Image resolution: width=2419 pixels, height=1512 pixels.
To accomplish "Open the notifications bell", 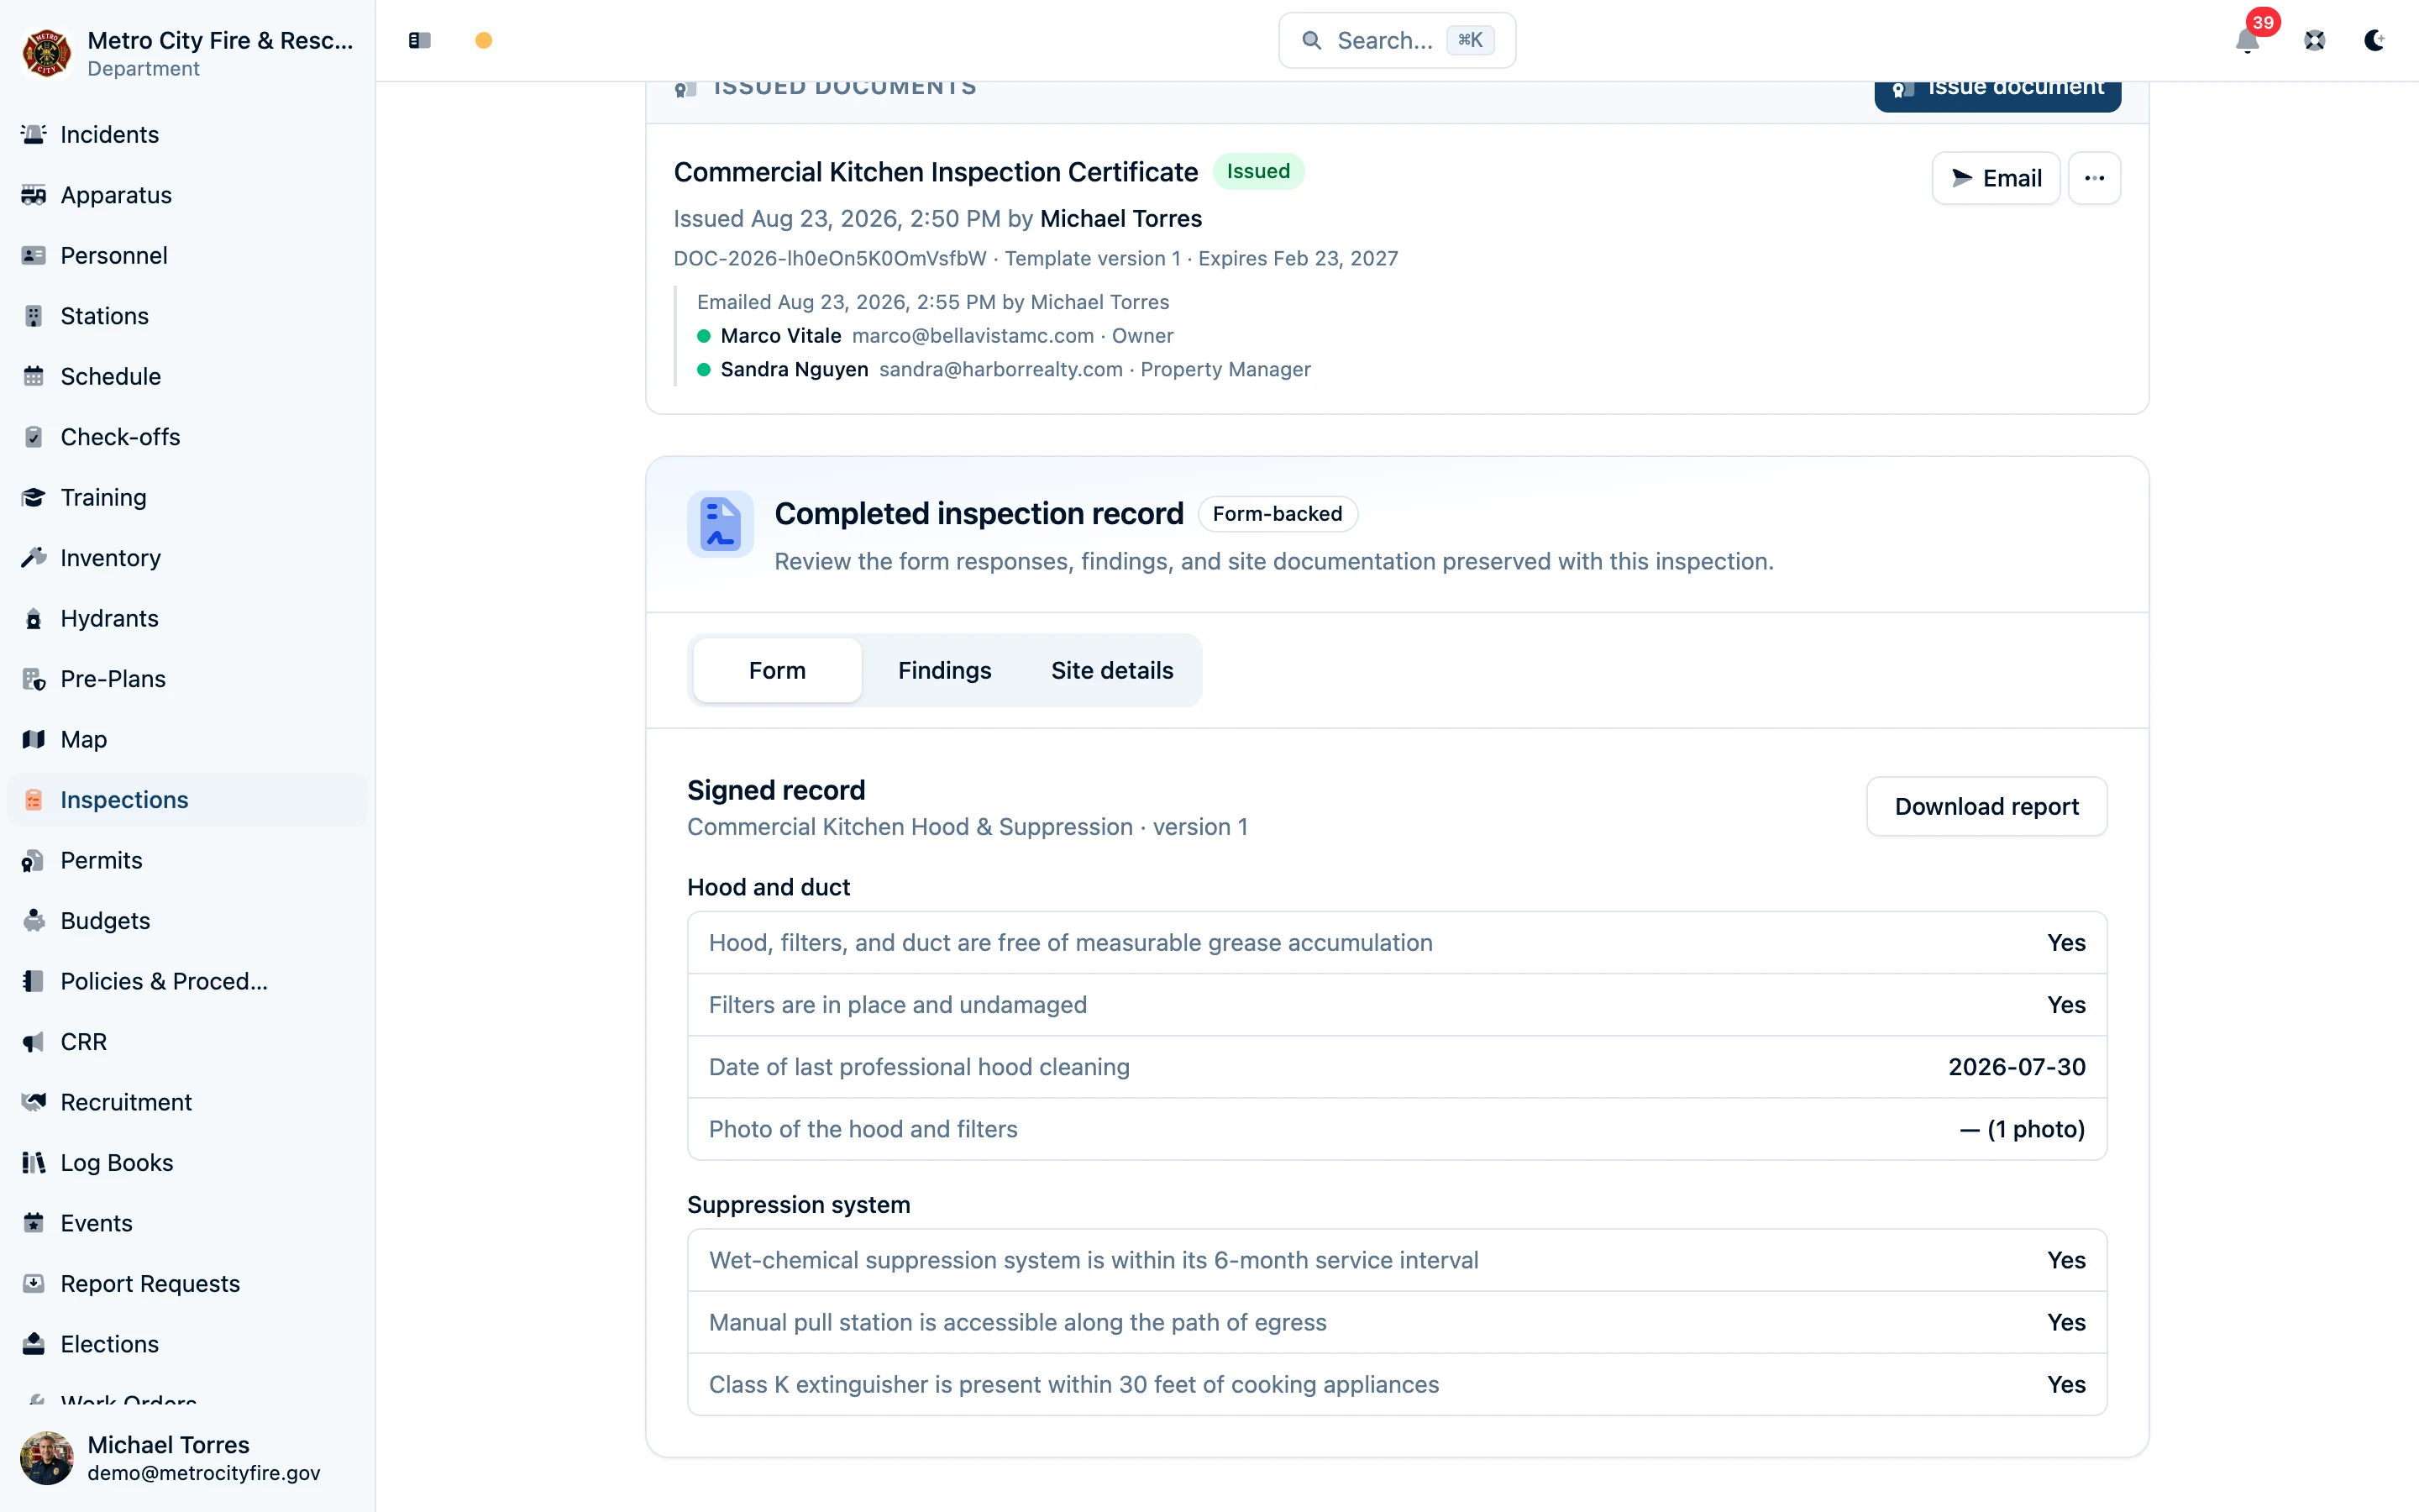I will (x=2248, y=40).
